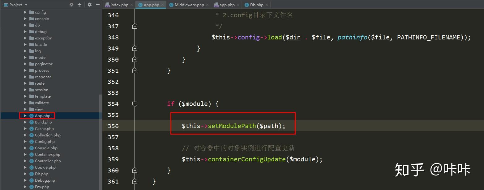Click the PHP file icon on the index.php tab

point(107,5)
